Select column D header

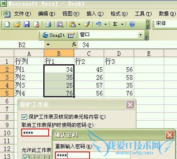pyautogui.click(x=119, y=53)
